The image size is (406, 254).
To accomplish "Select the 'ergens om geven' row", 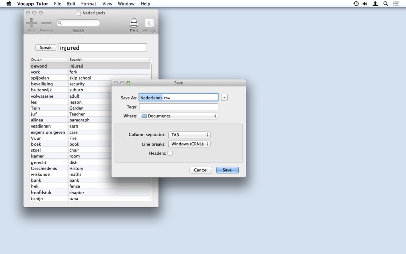I will [71, 132].
